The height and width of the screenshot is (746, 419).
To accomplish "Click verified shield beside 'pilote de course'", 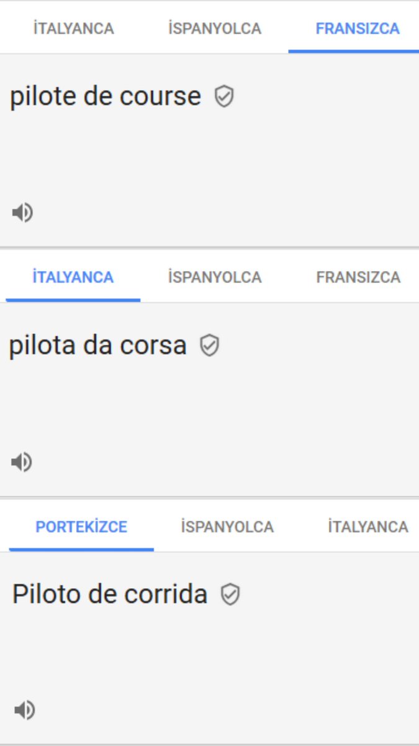I will [224, 96].
